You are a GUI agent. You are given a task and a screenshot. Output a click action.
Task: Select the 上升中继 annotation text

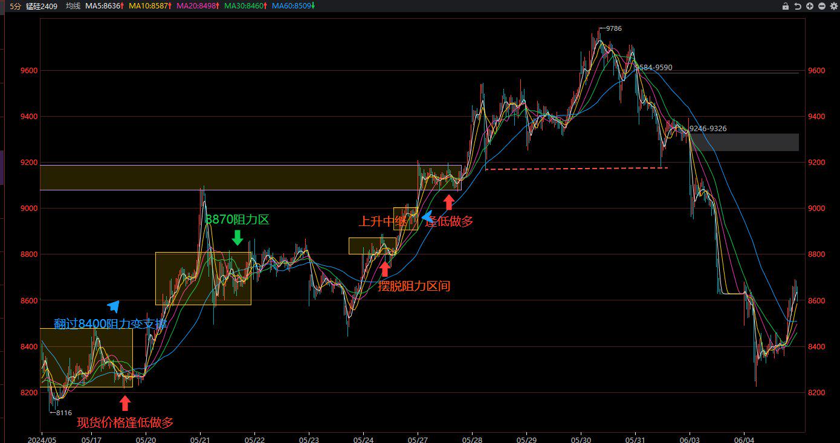383,221
